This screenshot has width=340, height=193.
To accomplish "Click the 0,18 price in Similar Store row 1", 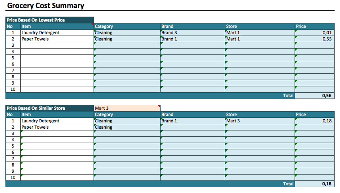I will click(315, 121).
